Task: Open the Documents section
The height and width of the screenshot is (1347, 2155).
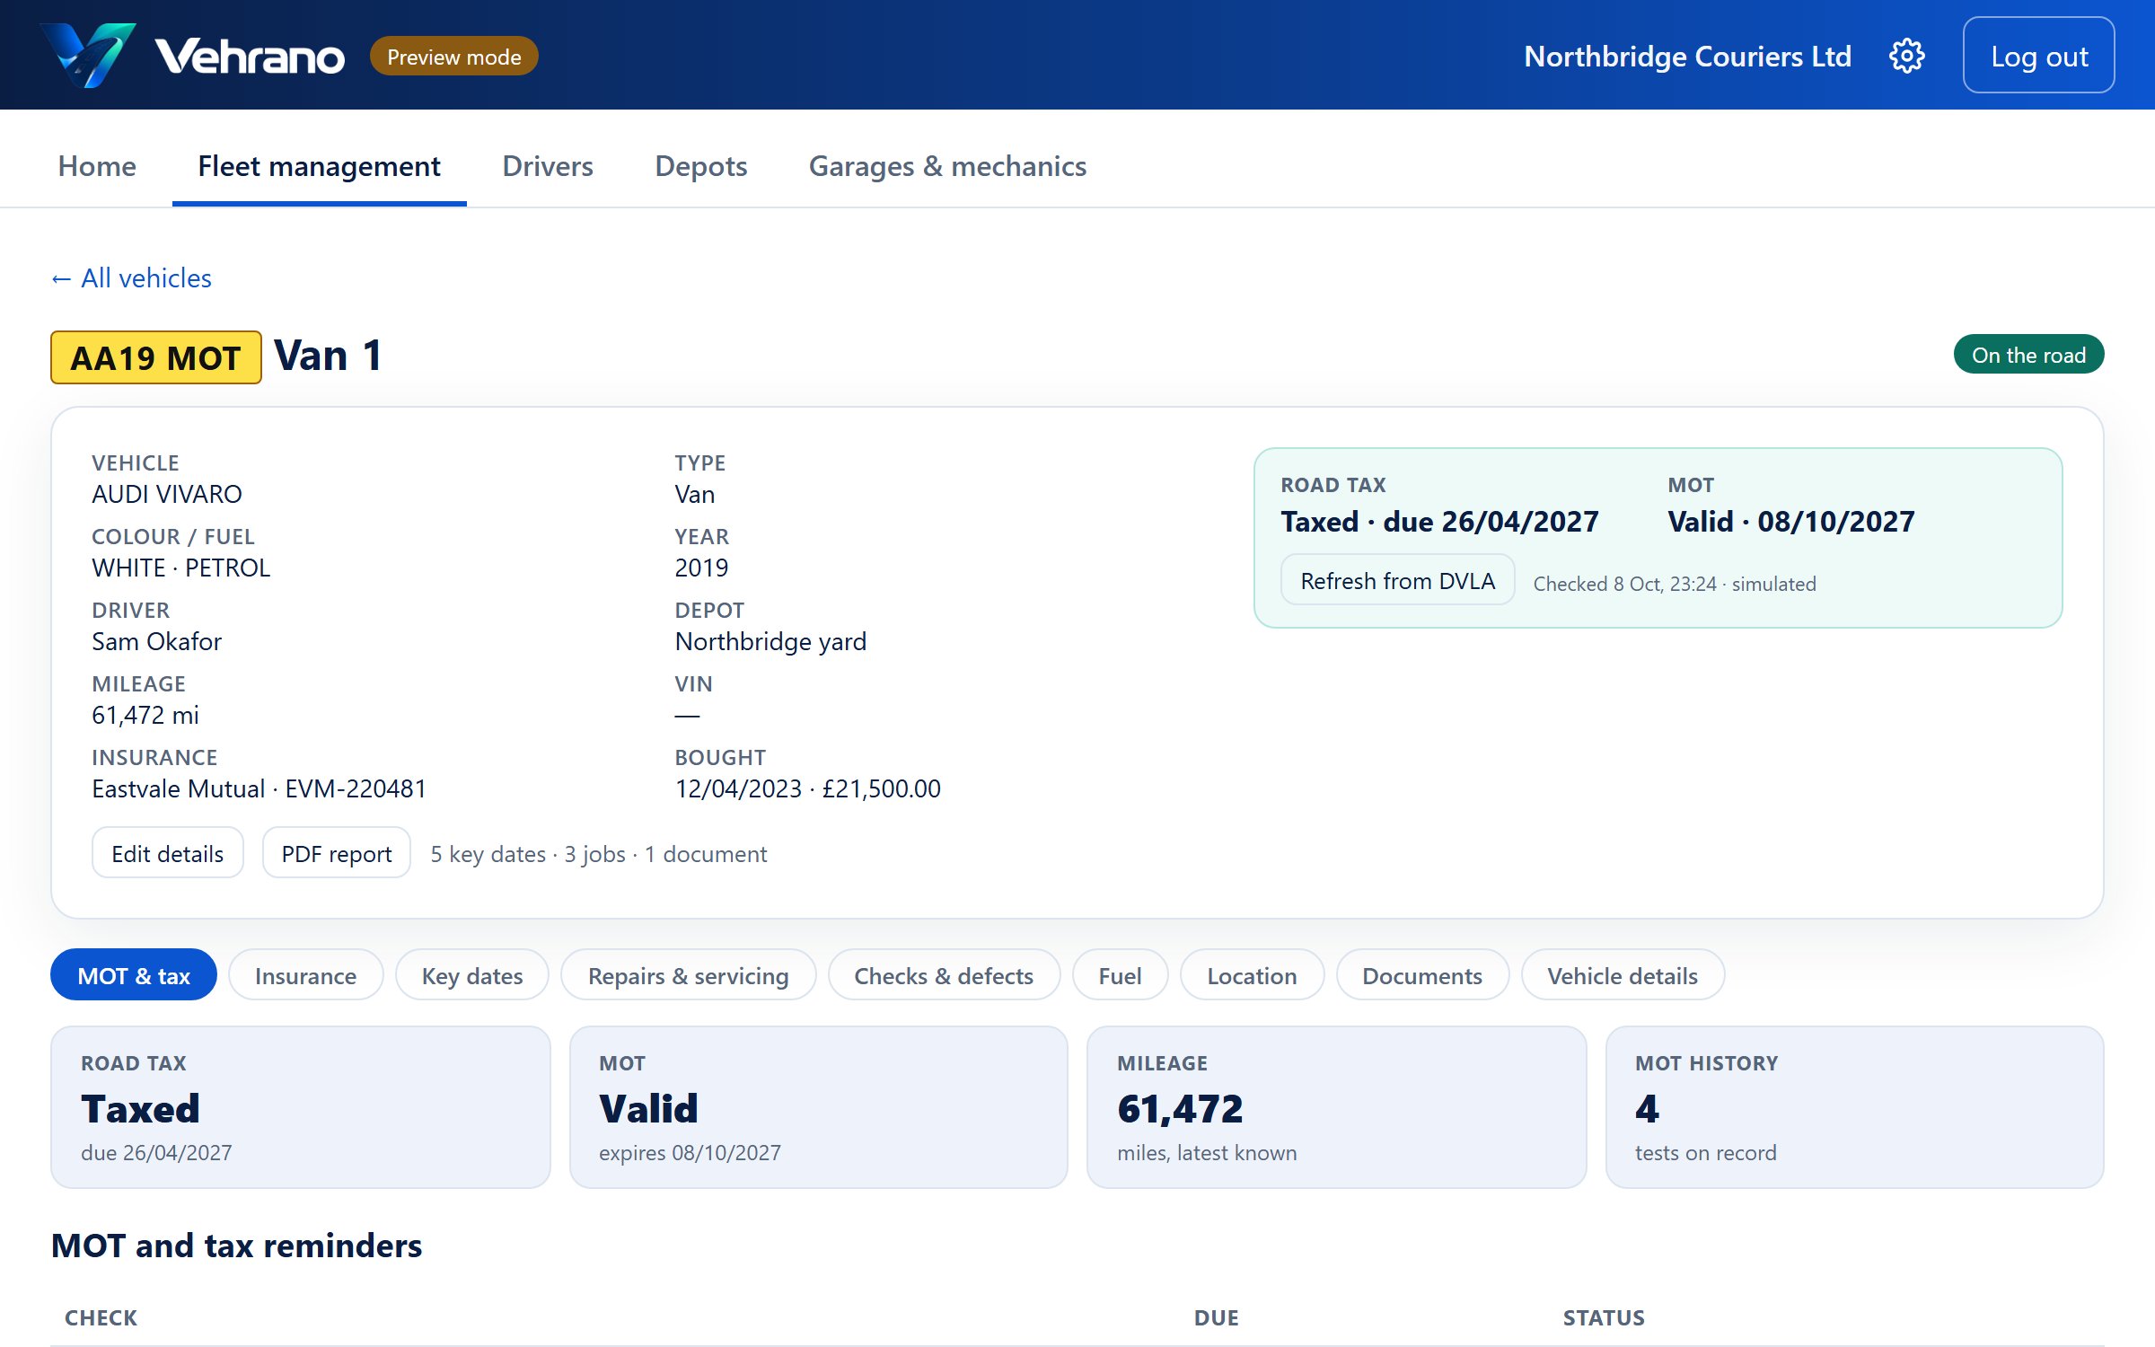Action: pyautogui.click(x=1422, y=975)
